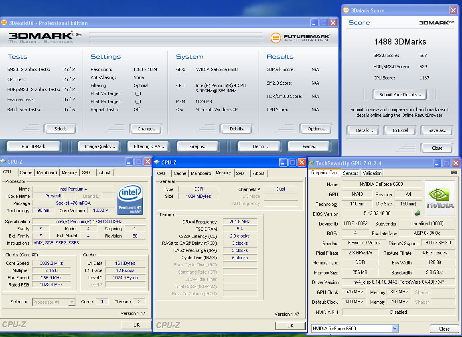Screen dimensions: 462x337
Task: Switch to Sensors tab in GPU-Z
Action: point(351,173)
